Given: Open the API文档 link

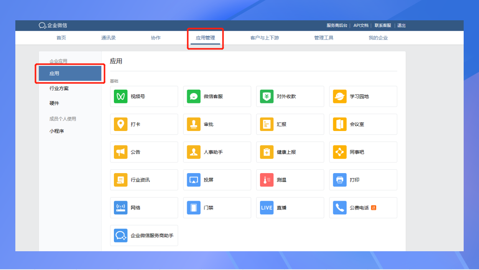Looking at the screenshot, I should (x=361, y=26).
